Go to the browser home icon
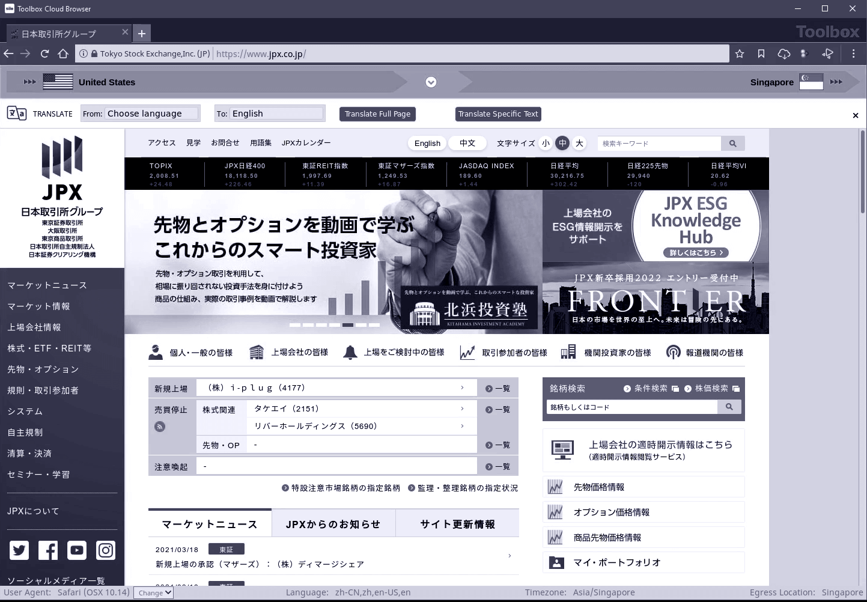The height and width of the screenshot is (602, 867). [x=63, y=53]
